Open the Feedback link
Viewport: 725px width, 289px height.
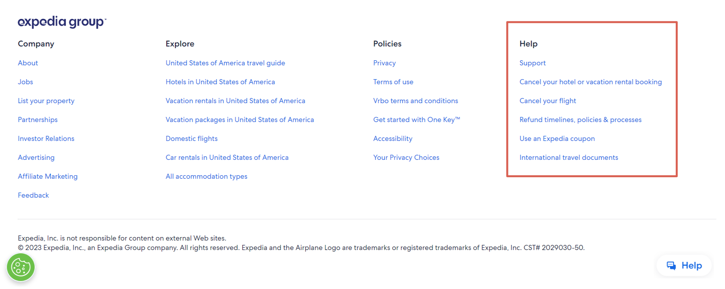33,195
